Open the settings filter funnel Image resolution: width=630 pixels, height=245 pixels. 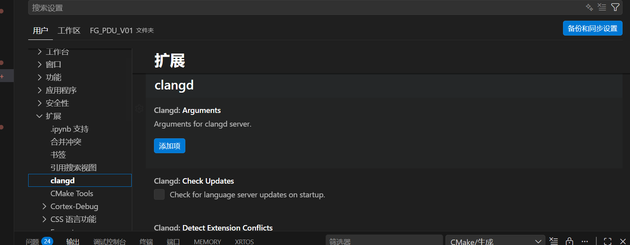pyautogui.click(x=615, y=7)
